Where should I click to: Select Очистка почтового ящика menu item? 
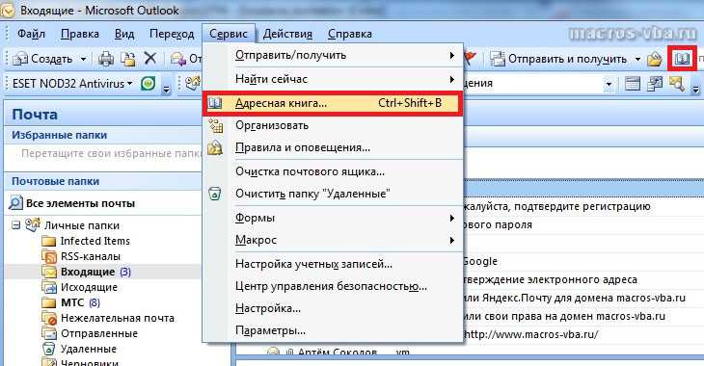333,171
